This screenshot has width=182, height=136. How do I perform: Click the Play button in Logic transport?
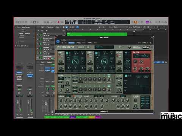coord(55,22)
